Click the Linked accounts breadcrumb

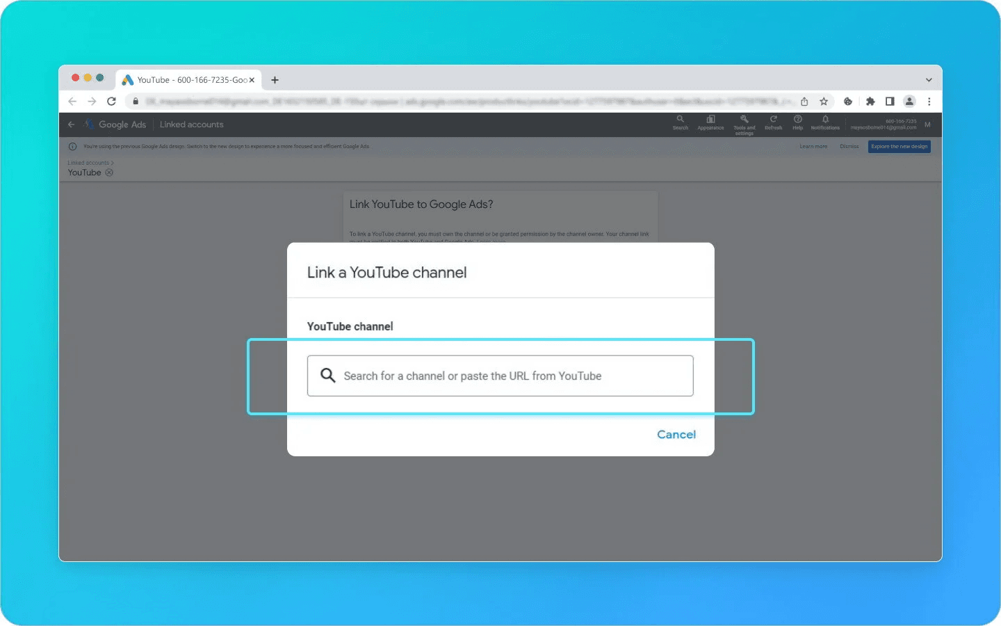[88, 163]
